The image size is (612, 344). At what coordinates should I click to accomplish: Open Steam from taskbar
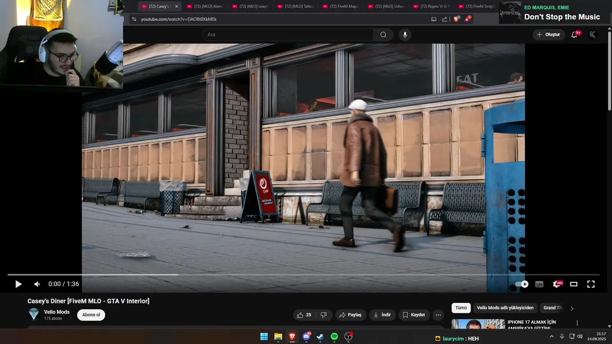click(320, 337)
